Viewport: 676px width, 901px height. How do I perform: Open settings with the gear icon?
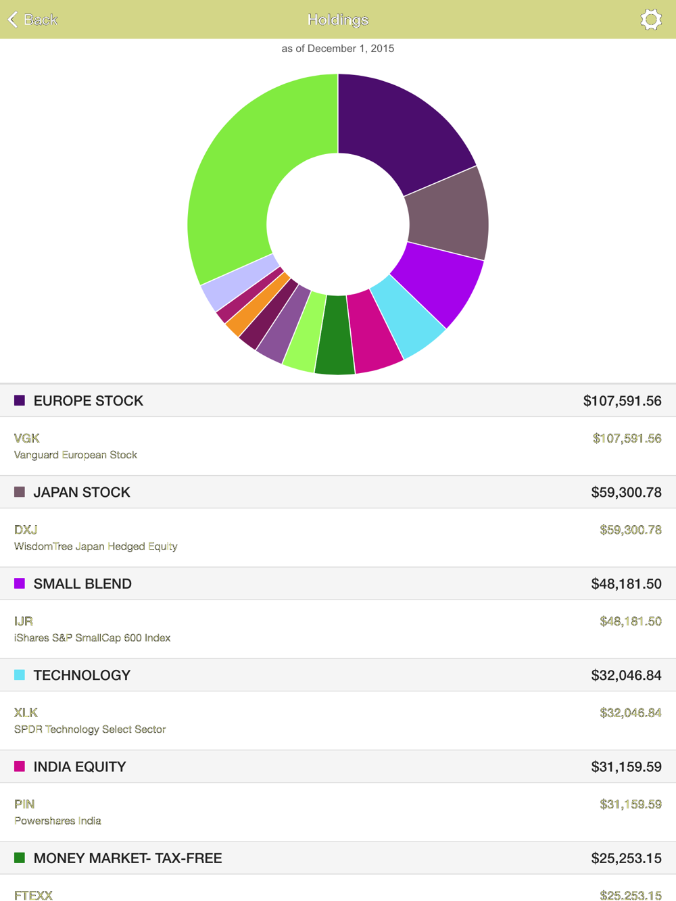coord(650,20)
